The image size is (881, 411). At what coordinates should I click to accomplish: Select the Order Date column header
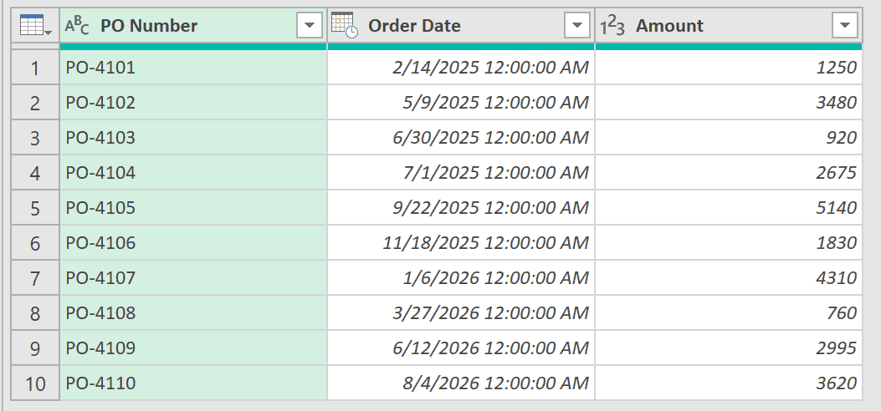[x=461, y=25]
